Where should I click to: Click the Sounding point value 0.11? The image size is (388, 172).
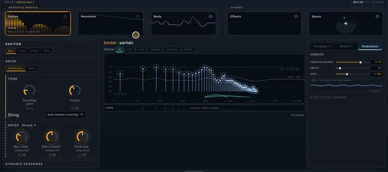pos(29,108)
